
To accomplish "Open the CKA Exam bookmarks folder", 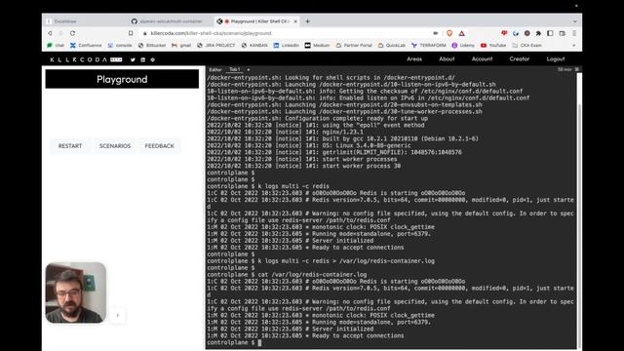I will pyautogui.click(x=526, y=46).
